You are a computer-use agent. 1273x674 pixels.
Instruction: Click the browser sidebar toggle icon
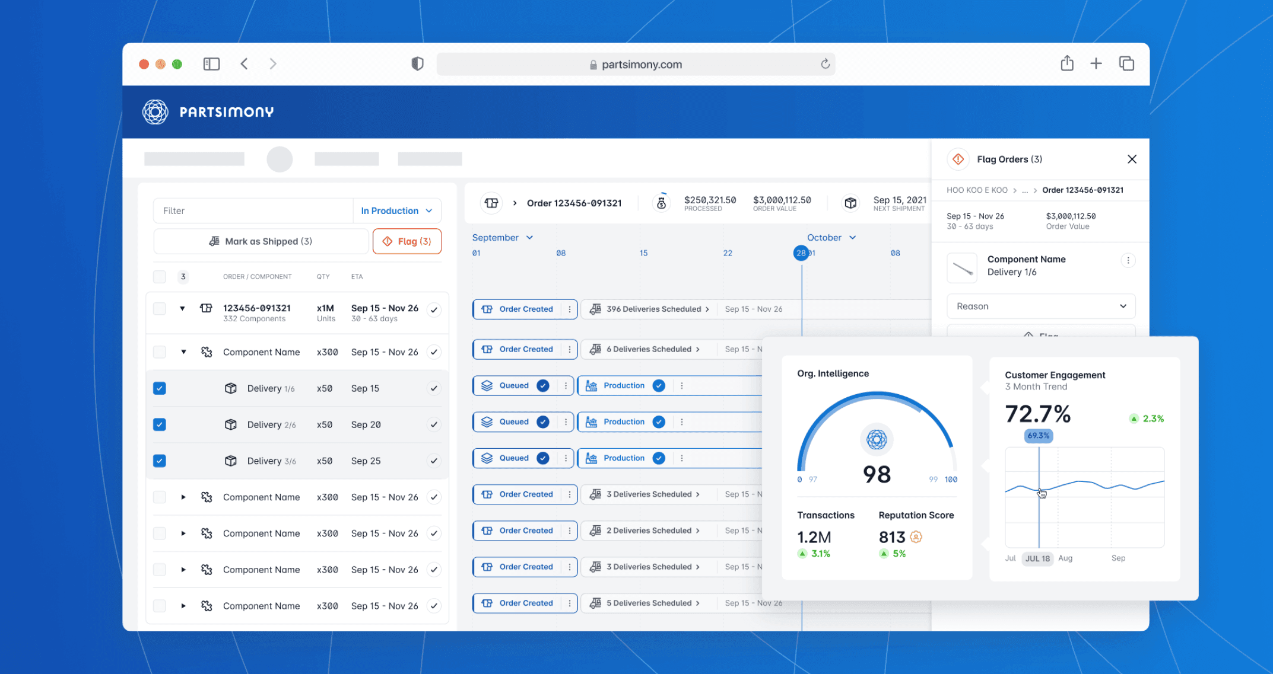pos(211,64)
